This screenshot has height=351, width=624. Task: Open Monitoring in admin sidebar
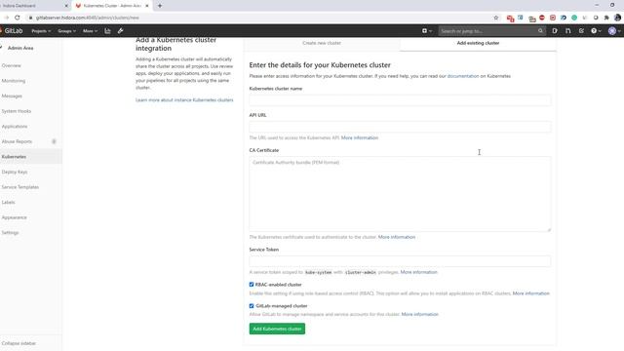point(13,81)
